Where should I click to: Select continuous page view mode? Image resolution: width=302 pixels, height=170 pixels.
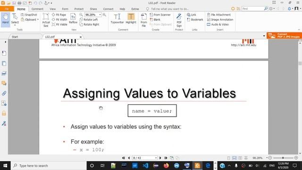(235, 158)
